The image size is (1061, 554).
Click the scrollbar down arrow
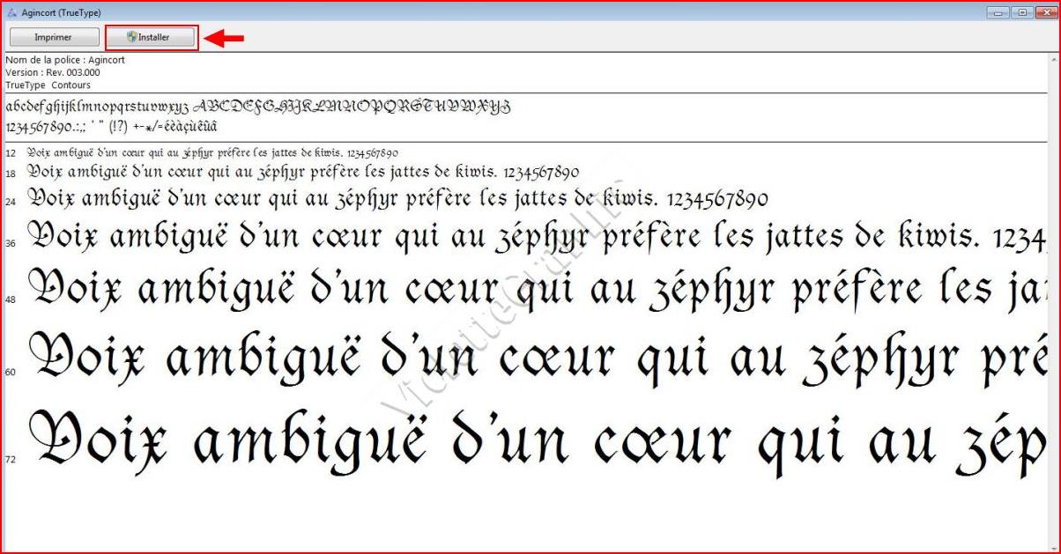pos(1053,544)
